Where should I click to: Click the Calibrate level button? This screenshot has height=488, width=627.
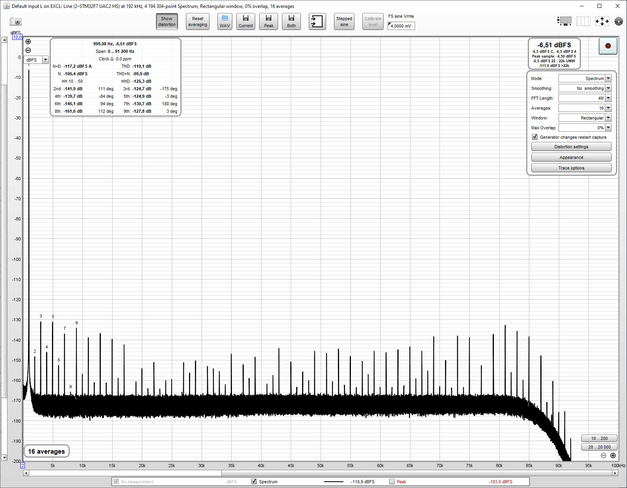(x=373, y=22)
